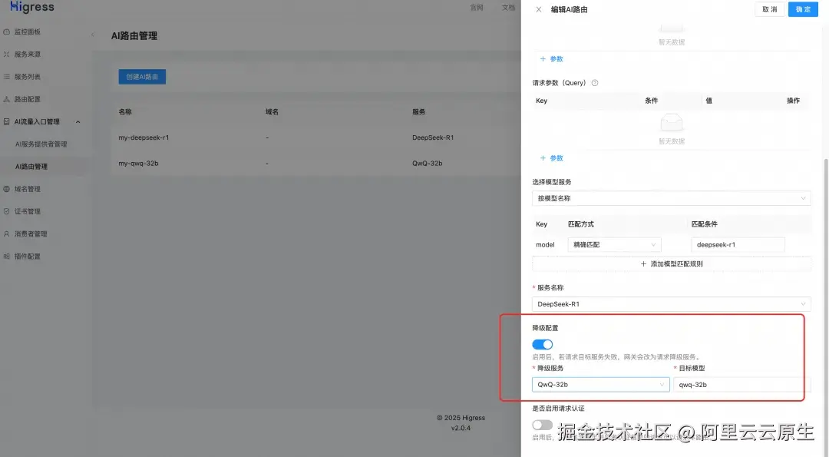Click the 监控面板 dashboard icon
Image resolution: width=829 pixels, height=457 pixels.
click(x=7, y=31)
